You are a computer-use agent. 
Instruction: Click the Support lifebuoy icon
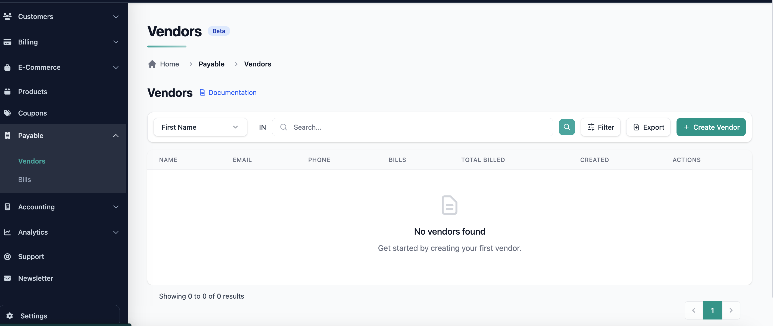point(8,257)
